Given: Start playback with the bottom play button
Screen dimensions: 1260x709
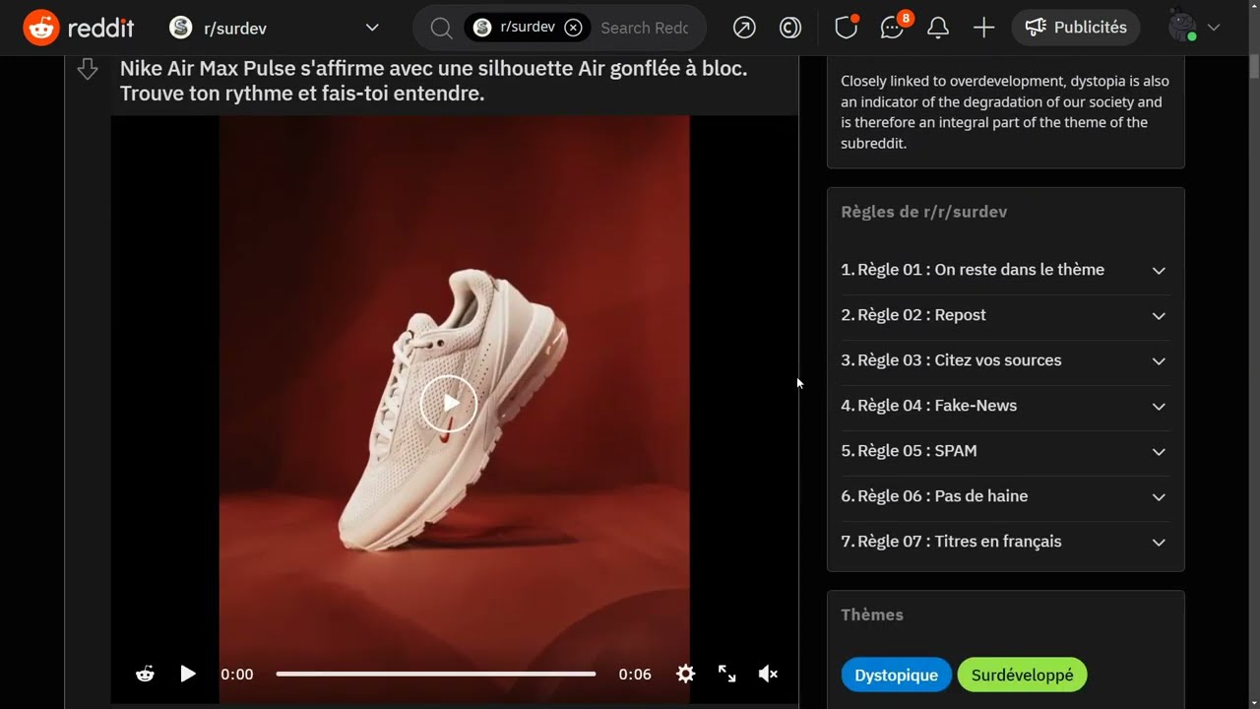Looking at the screenshot, I should pyautogui.click(x=188, y=674).
